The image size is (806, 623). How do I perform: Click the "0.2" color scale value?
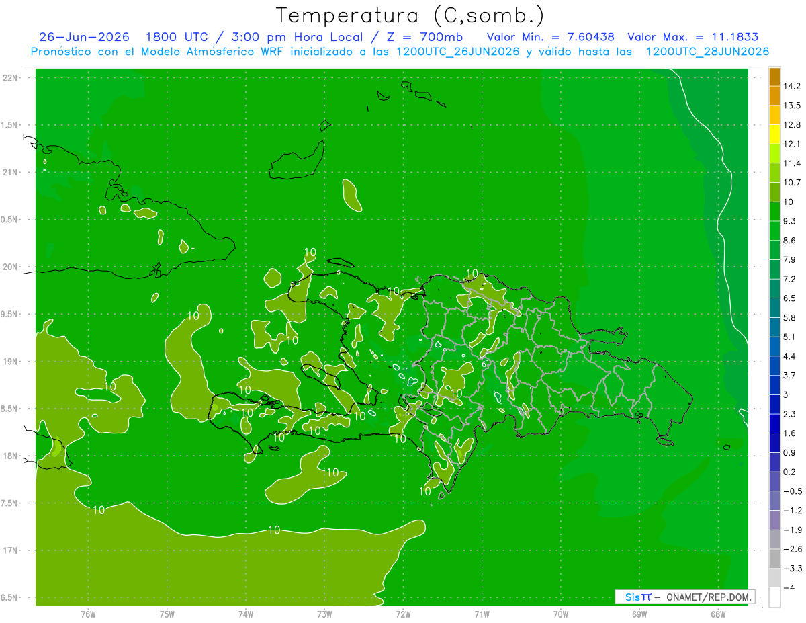791,472
